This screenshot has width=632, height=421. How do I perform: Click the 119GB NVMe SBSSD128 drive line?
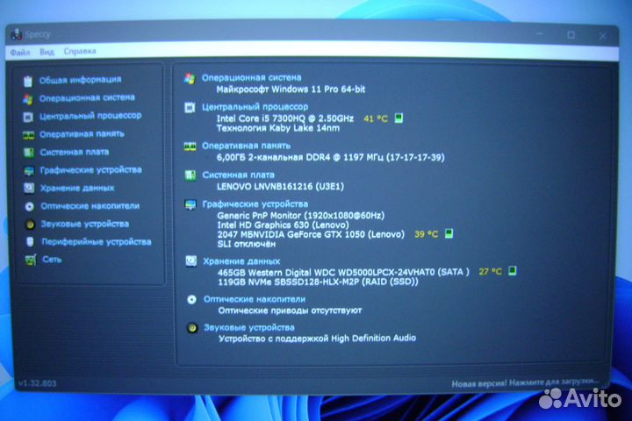click(x=318, y=282)
